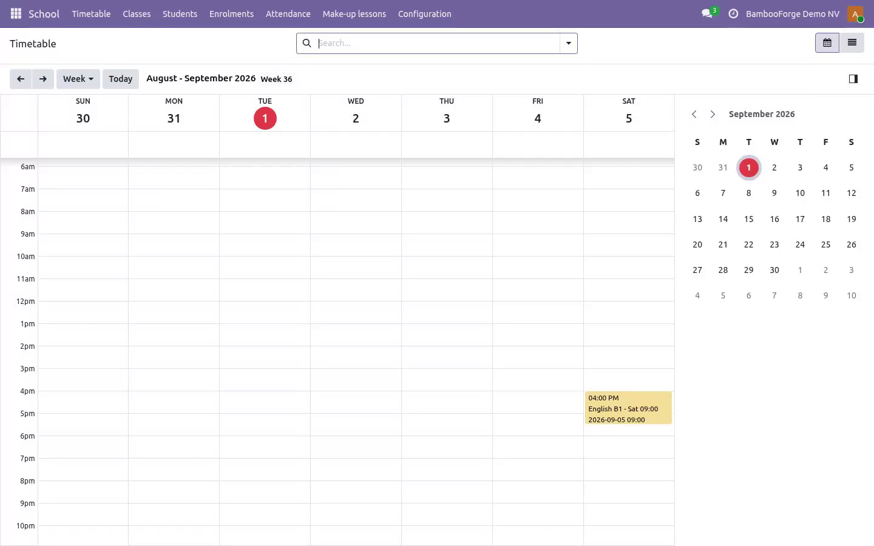
Task: Open the Enrolments menu
Action: pyautogui.click(x=231, y=14)
